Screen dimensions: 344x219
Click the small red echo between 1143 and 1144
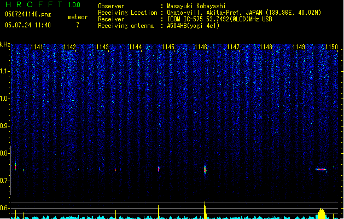click(x=115, y=170)
